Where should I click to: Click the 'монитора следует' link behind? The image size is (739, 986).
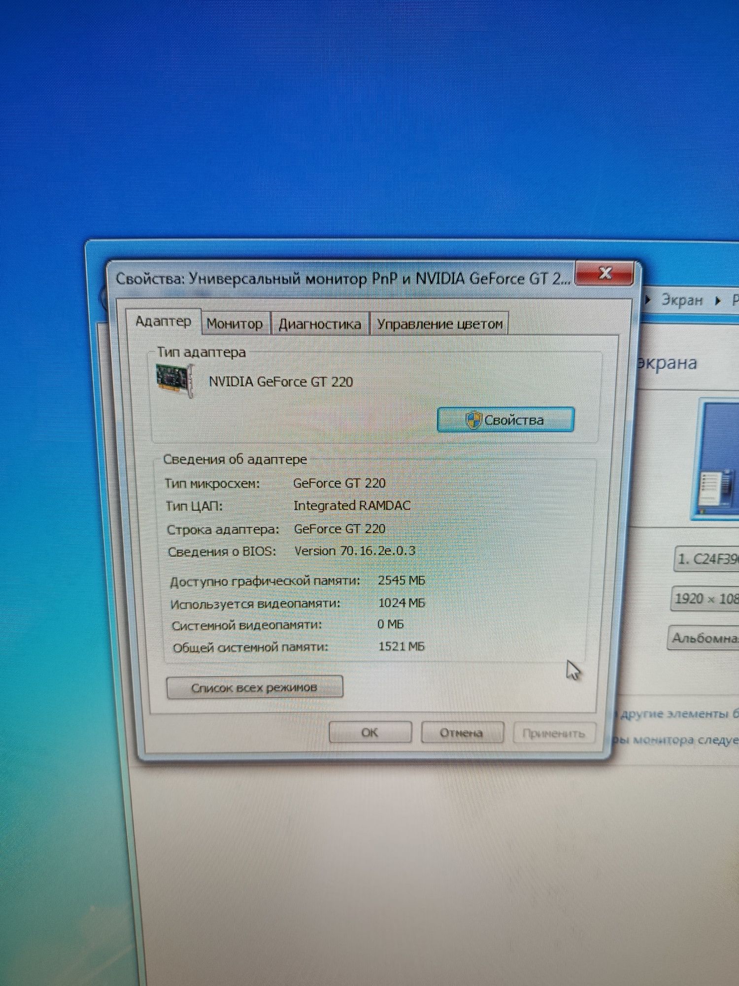tap(675, 739)
